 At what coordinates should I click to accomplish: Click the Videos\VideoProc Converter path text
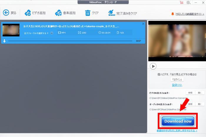click(x=168, y=98)
